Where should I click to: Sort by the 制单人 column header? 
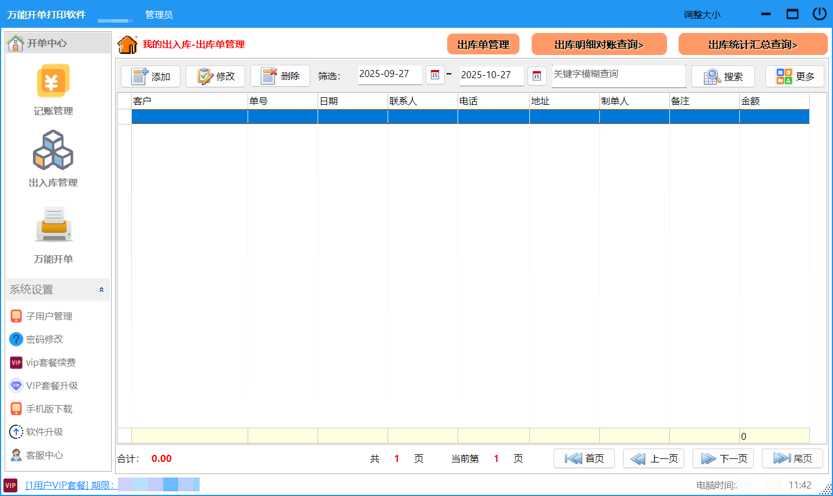coord(635,101)
